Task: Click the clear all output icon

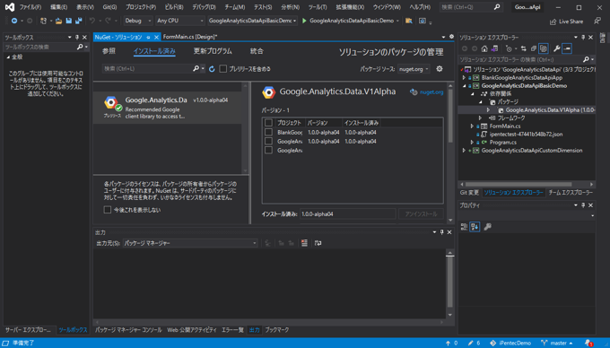Action: point(304,243)
